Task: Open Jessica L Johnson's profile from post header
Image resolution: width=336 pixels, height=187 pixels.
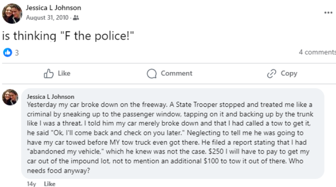Action: pos(53,8)
